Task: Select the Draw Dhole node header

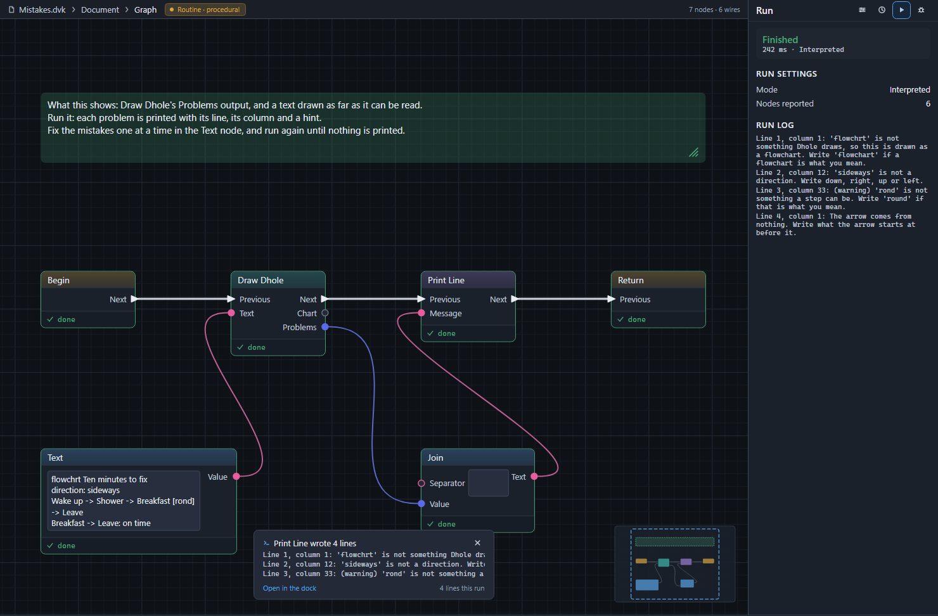Action: [x=278, y=280]
